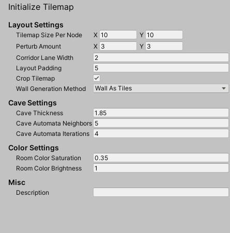This screenshot has width=230, height=233.
Task: Click the Corridor Lane Width field
Action: (161, 57)
